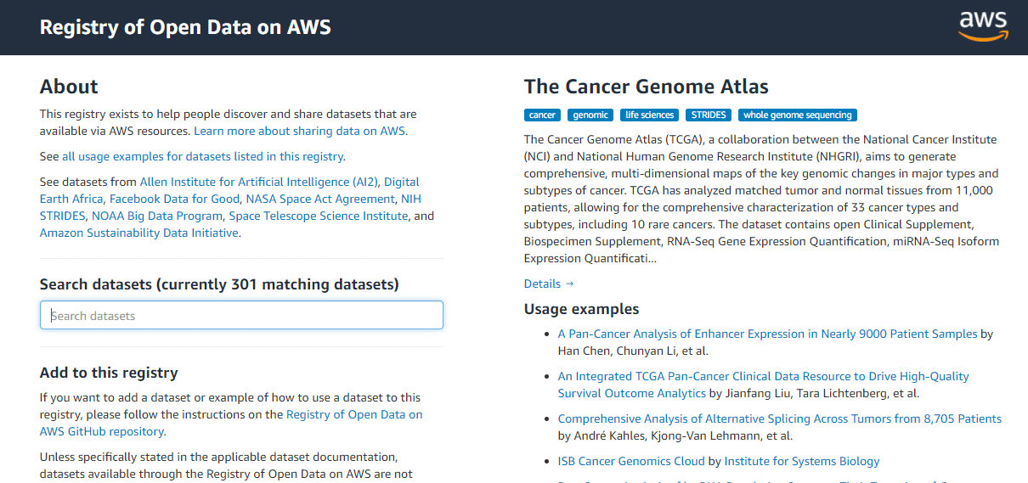Click the AWS logo in header
1028x483 pixels.
pos(983,26)
